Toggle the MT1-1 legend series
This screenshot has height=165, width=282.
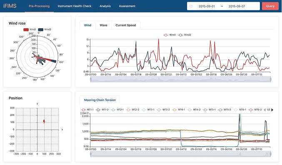point(87,110)
